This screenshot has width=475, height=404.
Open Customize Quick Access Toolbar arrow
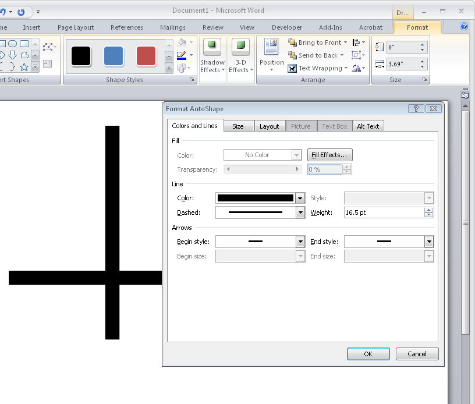[38, 12]
